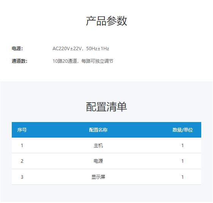Click the quantity value in the 显示屏 row

pyautogui.click(x=183, y=177)
